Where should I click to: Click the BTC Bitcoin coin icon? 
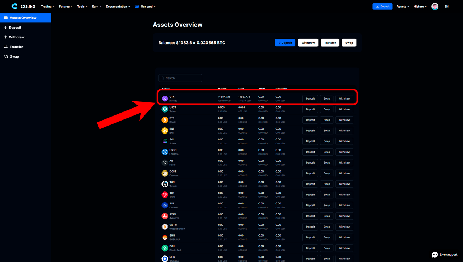[x=165, y=120]
